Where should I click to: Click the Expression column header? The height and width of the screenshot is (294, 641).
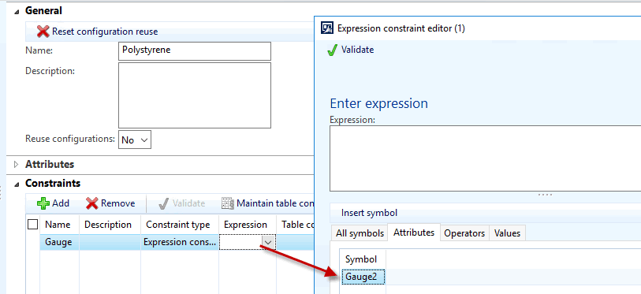tap(245, 225)
